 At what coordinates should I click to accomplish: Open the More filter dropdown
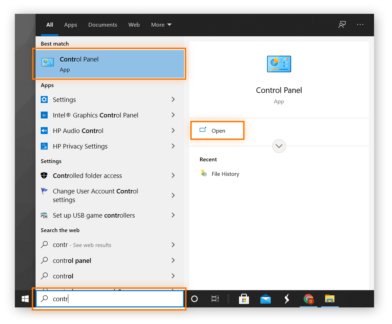[x=161, y=25]
